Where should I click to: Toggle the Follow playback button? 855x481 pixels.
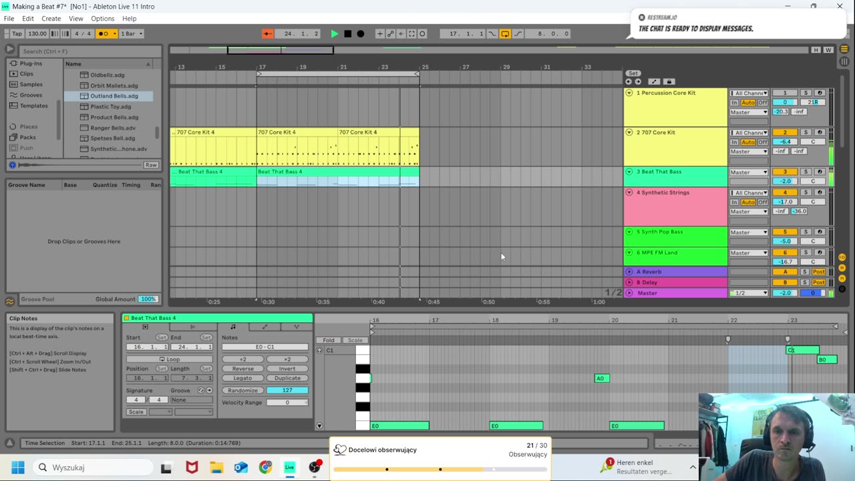tap(267, 33)
